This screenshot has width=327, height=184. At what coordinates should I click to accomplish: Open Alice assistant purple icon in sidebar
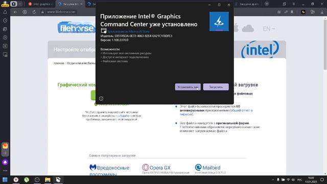[5, 162]
